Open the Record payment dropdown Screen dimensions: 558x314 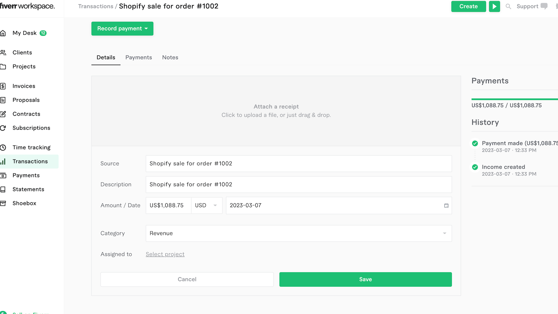(x=122, y=29)
